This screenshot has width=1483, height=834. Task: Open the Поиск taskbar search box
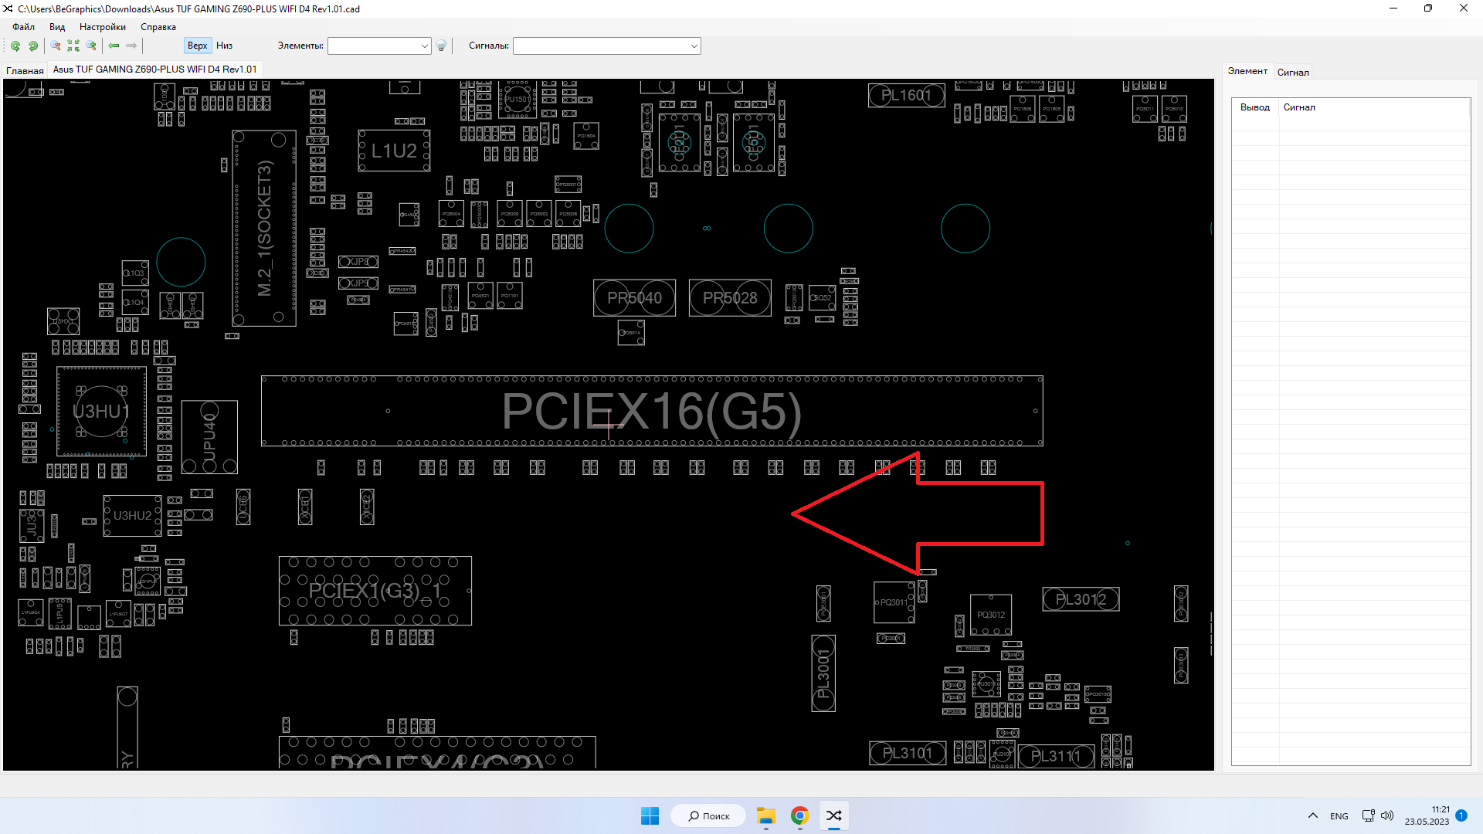pyautogui.click(x=708, y=816)
